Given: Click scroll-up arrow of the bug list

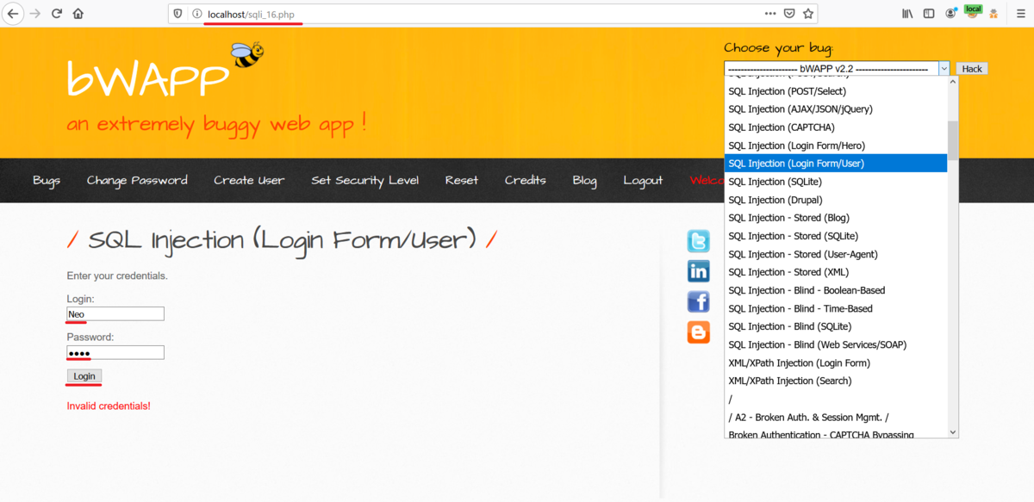Looking at the screenshot, I should (x=953, y=83).
